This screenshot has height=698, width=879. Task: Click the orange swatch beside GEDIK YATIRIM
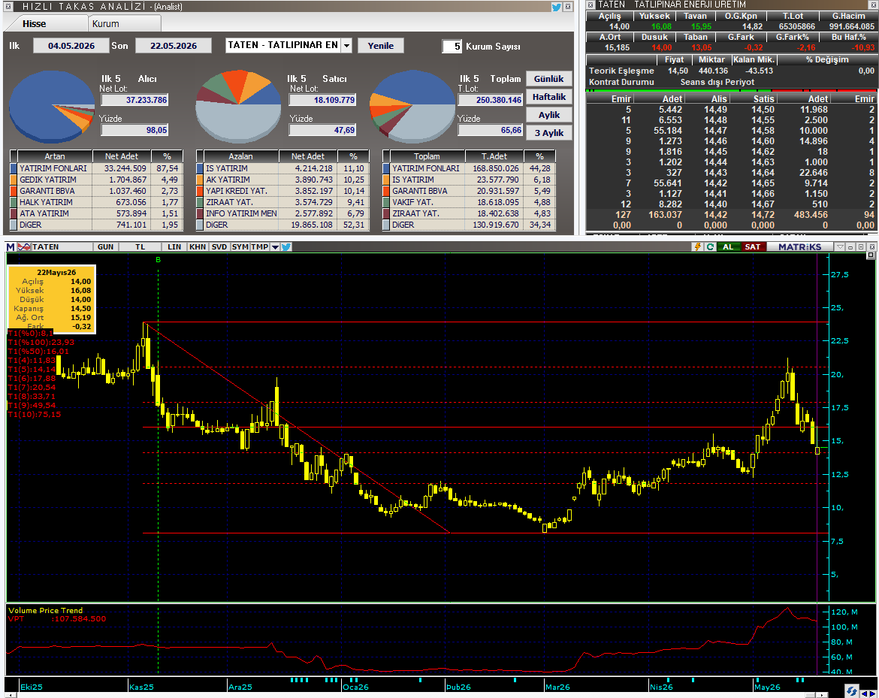pyautogui.click(x=14, y=180)
